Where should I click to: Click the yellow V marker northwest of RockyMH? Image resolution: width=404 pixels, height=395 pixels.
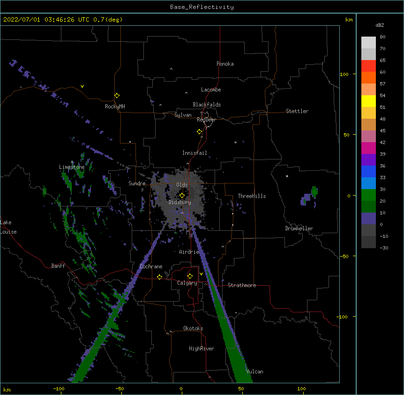82,86
